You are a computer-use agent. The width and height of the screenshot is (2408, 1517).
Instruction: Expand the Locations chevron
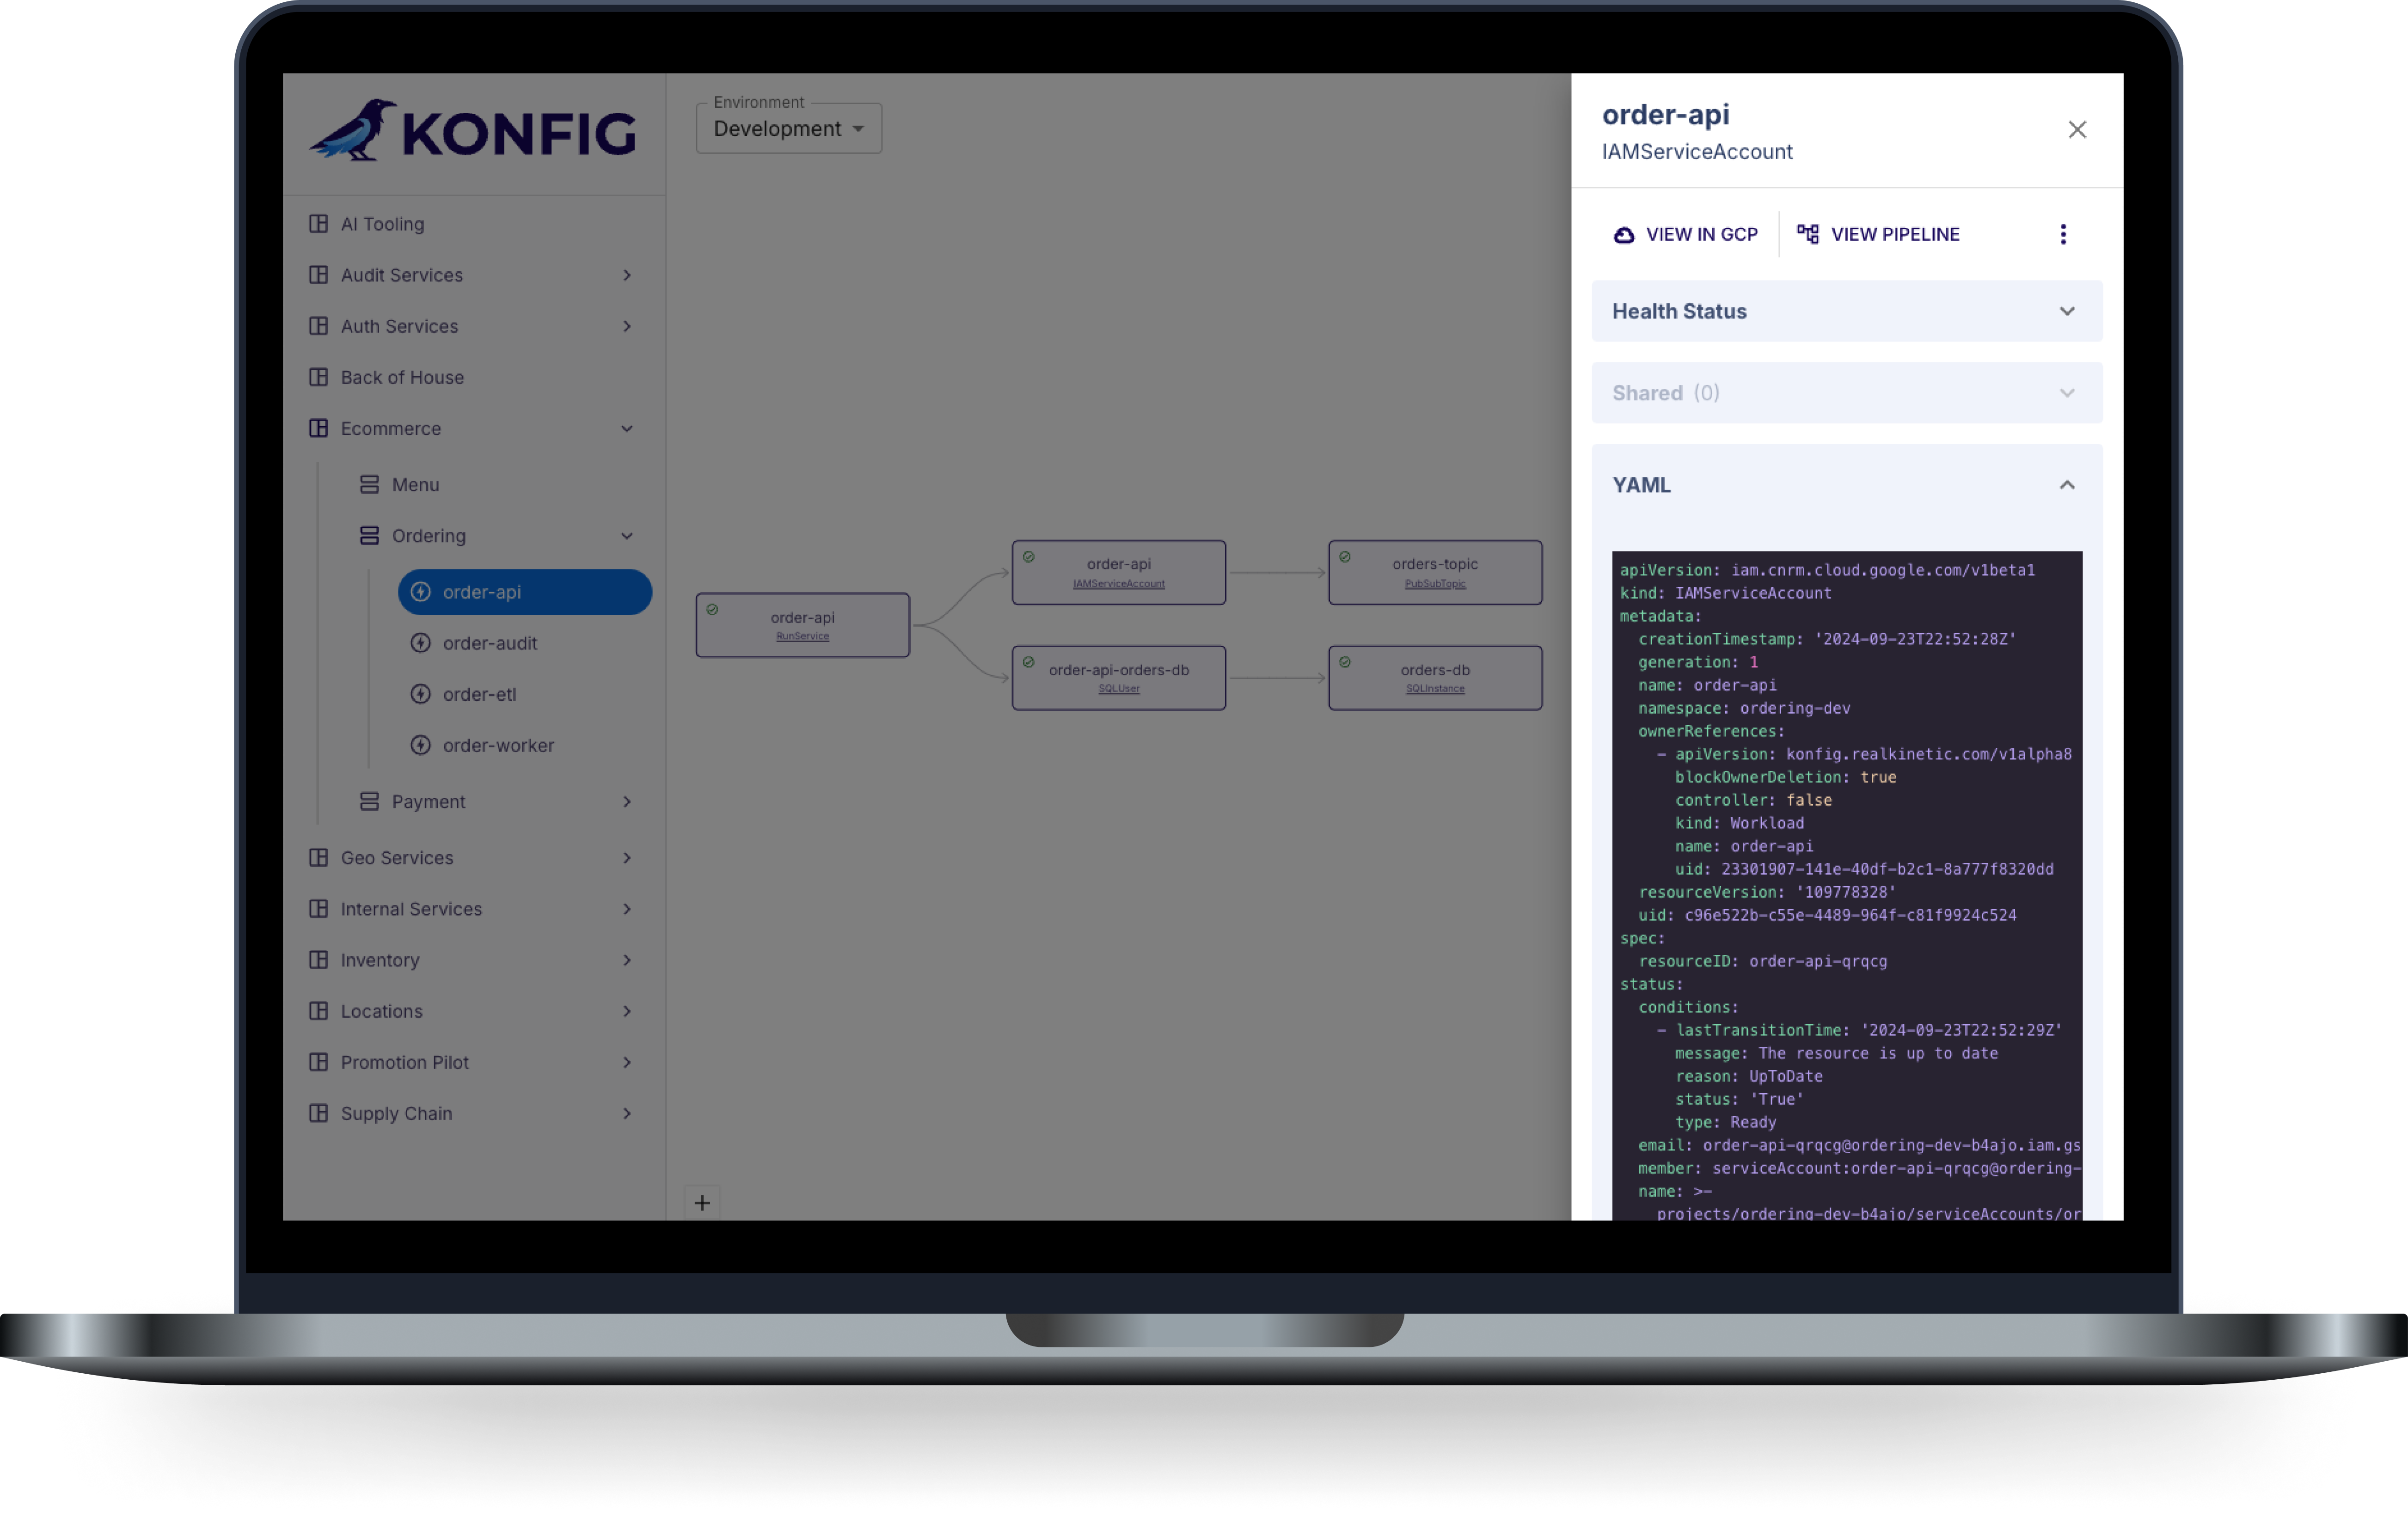(627, 1011)
